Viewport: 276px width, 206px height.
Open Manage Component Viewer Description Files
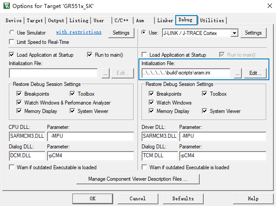tap(138, 179)
